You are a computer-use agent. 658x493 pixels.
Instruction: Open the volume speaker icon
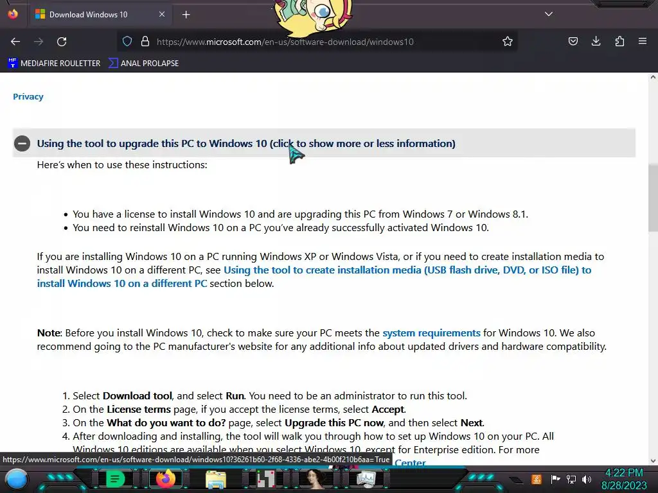pyautogui.click(x=587, y=479)
